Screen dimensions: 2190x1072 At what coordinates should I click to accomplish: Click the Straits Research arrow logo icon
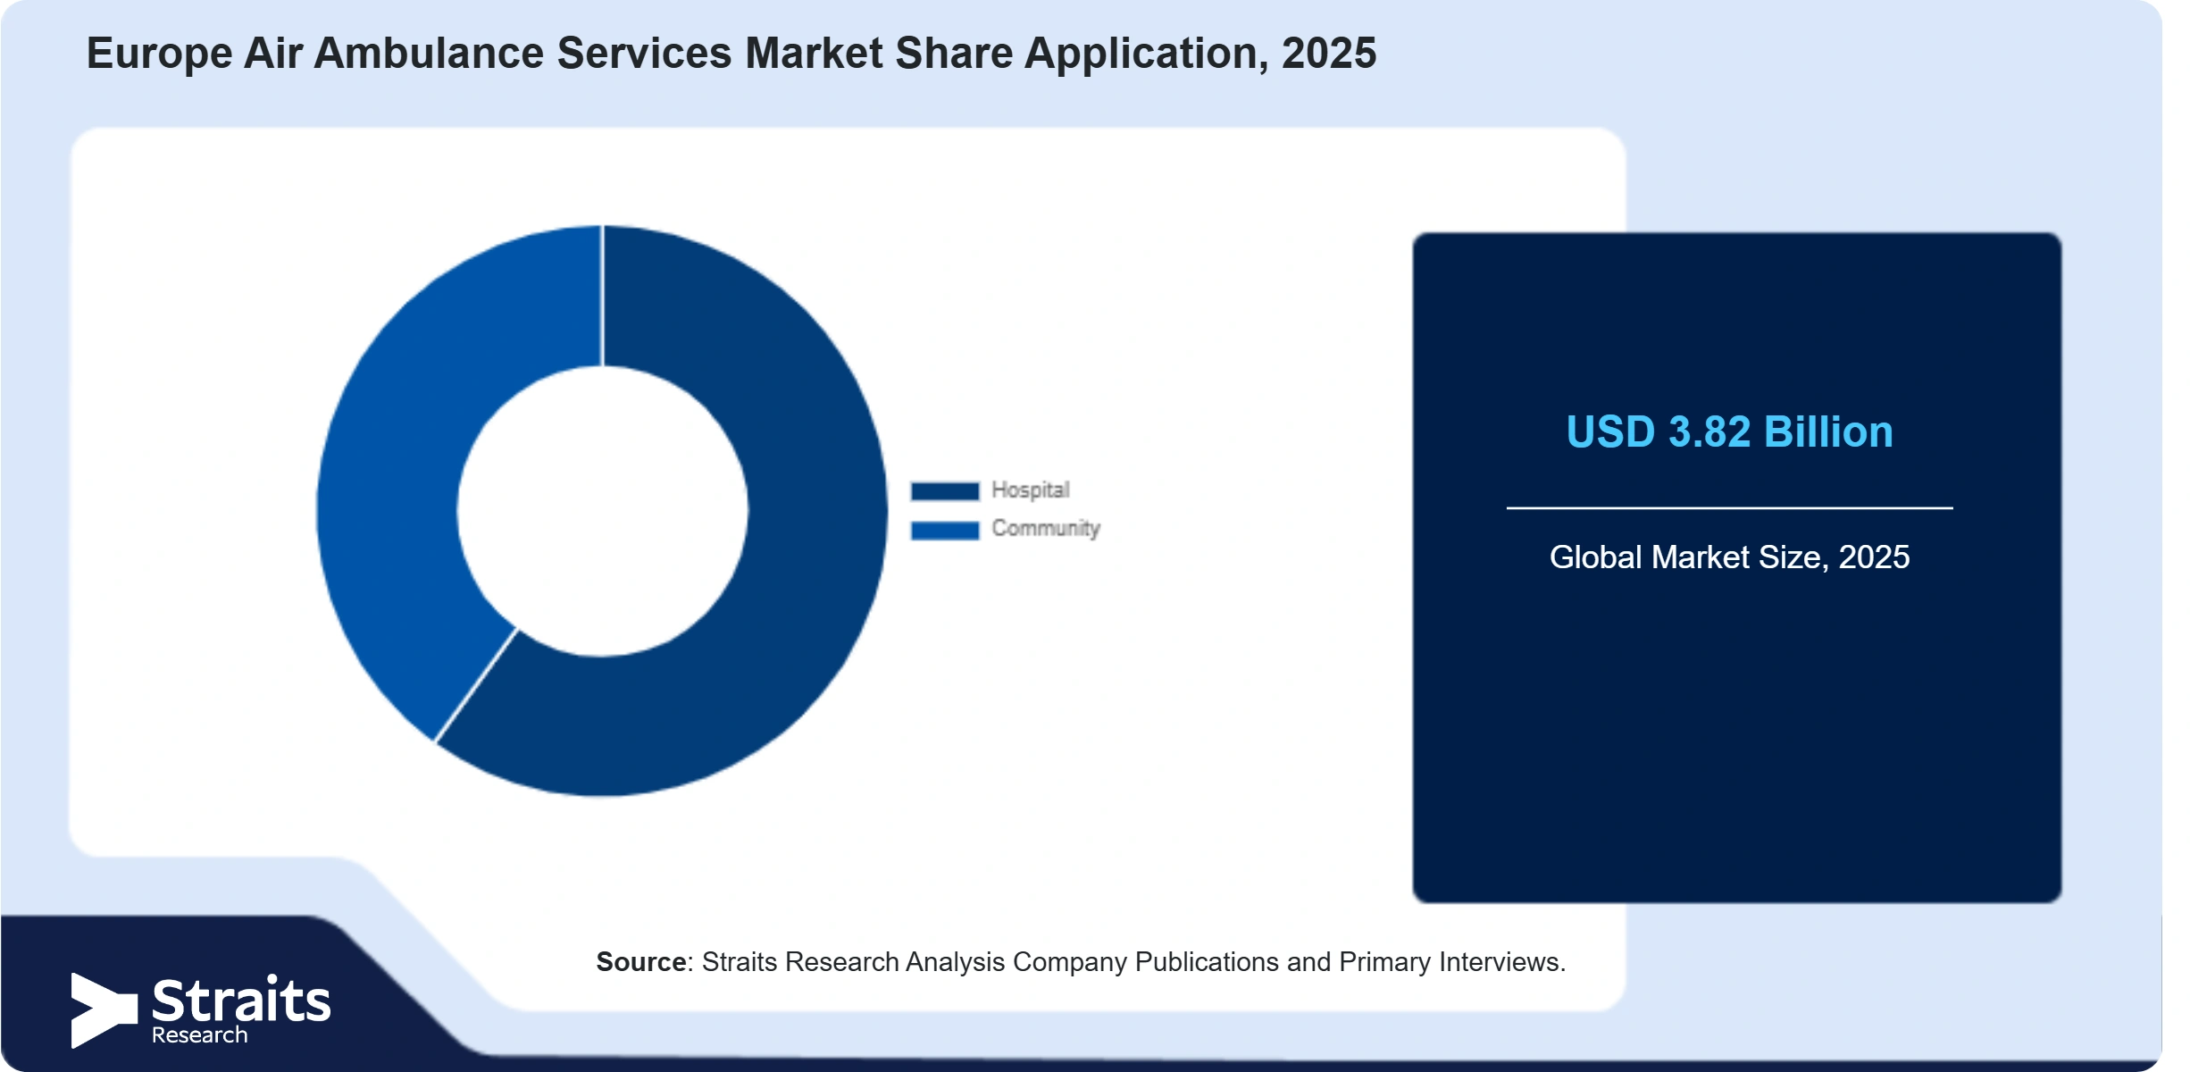(x=104, y=1010)
